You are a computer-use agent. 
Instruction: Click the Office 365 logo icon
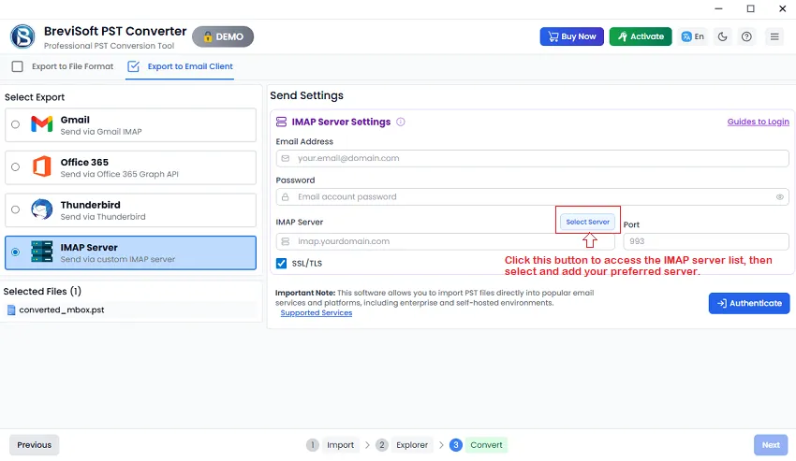41,166
